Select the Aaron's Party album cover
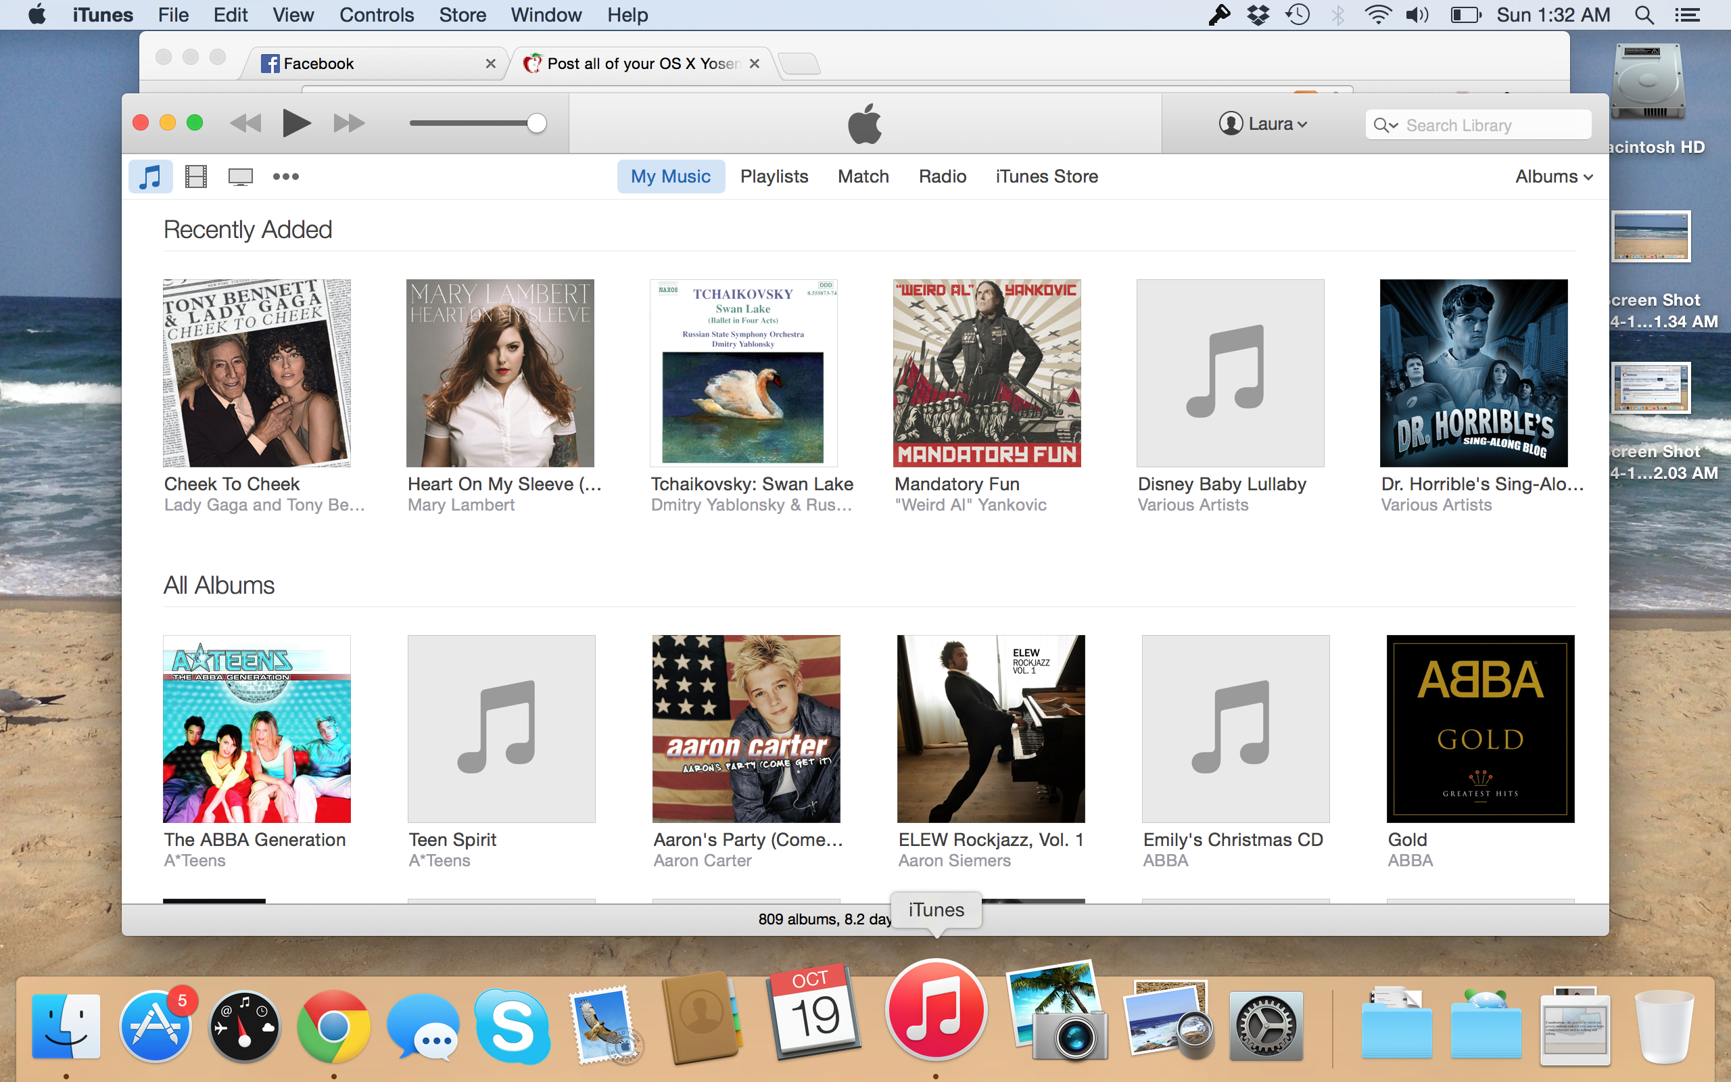The height and width of the screenshot is (1082, 1731). click(746, 728)
